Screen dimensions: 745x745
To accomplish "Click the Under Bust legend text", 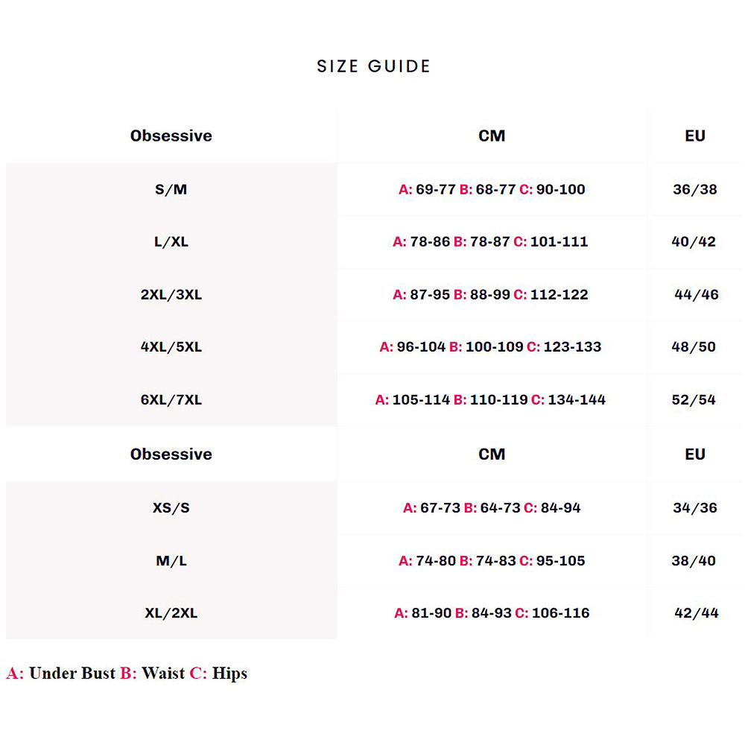I will coord(72,673).
